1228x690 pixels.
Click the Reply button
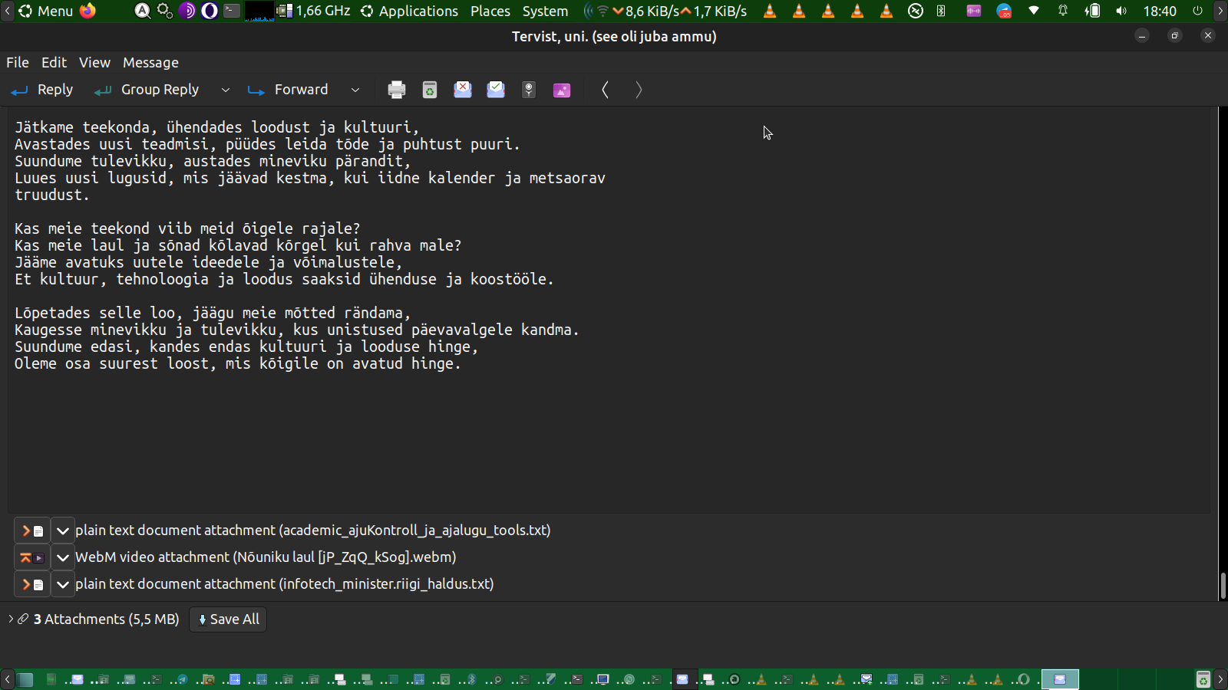click(43, 90)
